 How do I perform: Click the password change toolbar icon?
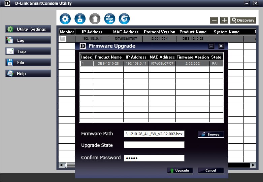click(x=80, y=19)
